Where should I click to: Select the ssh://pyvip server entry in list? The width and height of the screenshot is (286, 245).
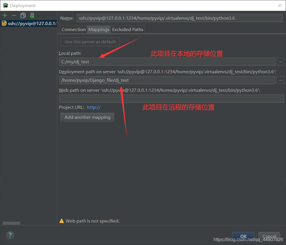tap(31, 24)
